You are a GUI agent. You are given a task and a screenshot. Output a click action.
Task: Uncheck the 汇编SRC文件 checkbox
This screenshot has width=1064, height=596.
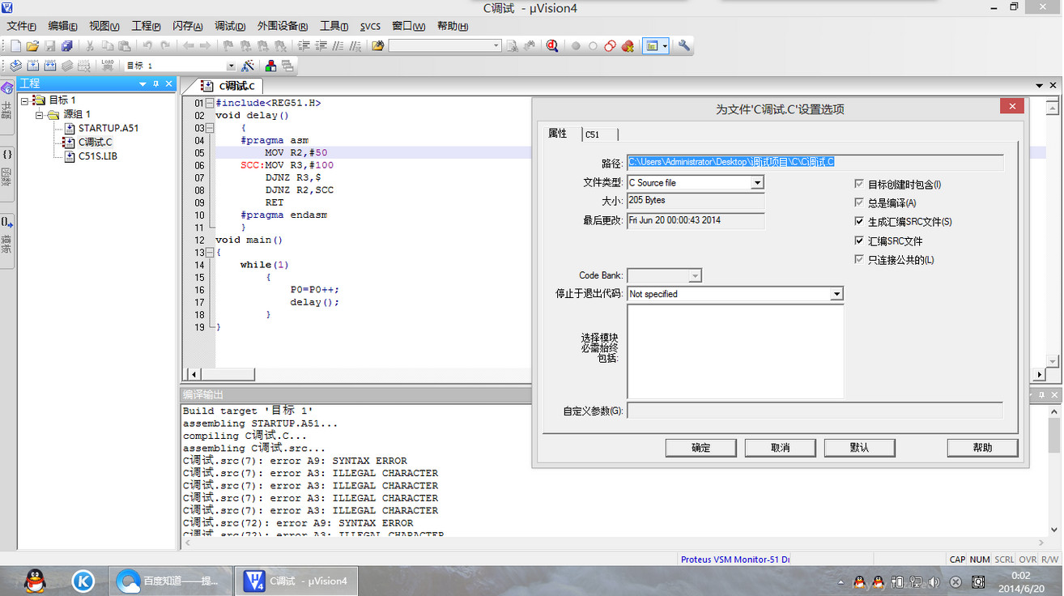pyautogui.click(x=860, y=241)
